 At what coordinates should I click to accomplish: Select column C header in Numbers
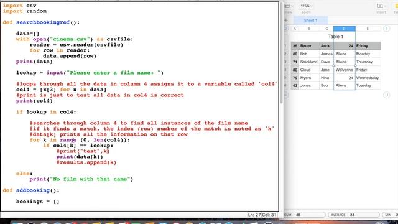tap(326, 29)
